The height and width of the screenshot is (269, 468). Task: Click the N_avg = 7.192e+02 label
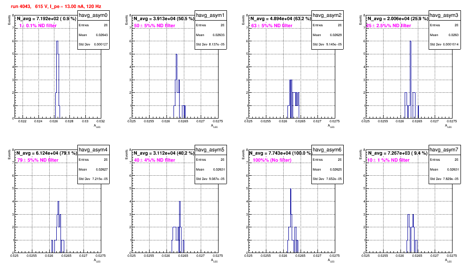pyautogui.click(x=46, y=18)
